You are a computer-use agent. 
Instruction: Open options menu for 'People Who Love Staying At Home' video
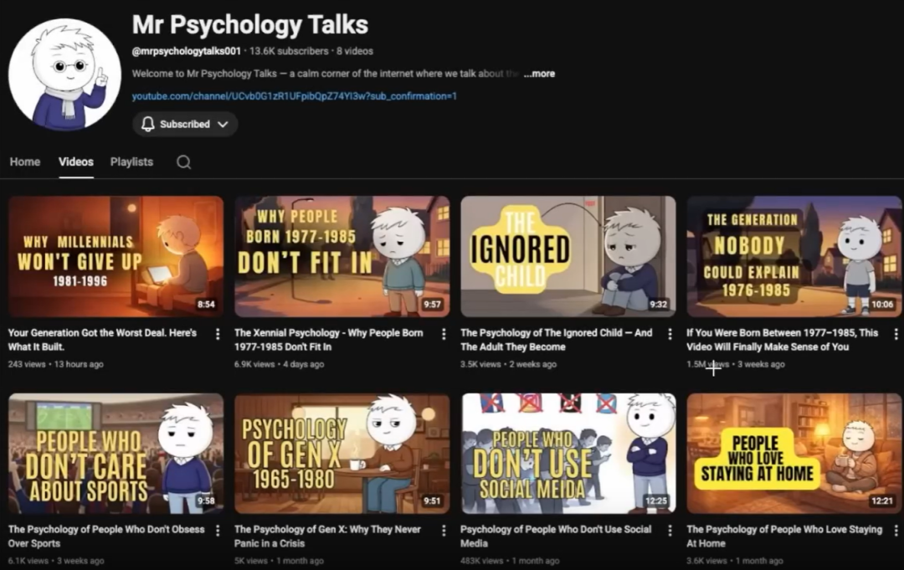point(896,531)
